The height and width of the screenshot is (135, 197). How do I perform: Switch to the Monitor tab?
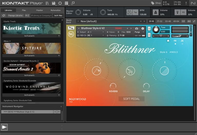coord(40,10)
